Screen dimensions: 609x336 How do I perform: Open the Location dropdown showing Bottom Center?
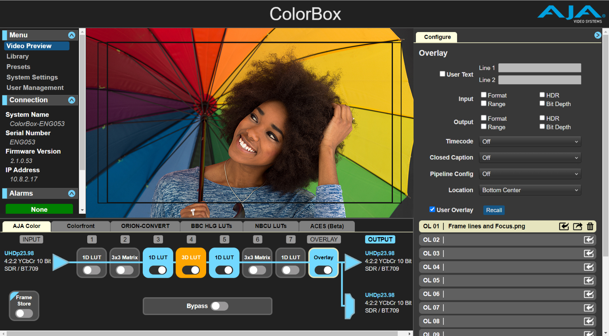click(x=530, y=190)
